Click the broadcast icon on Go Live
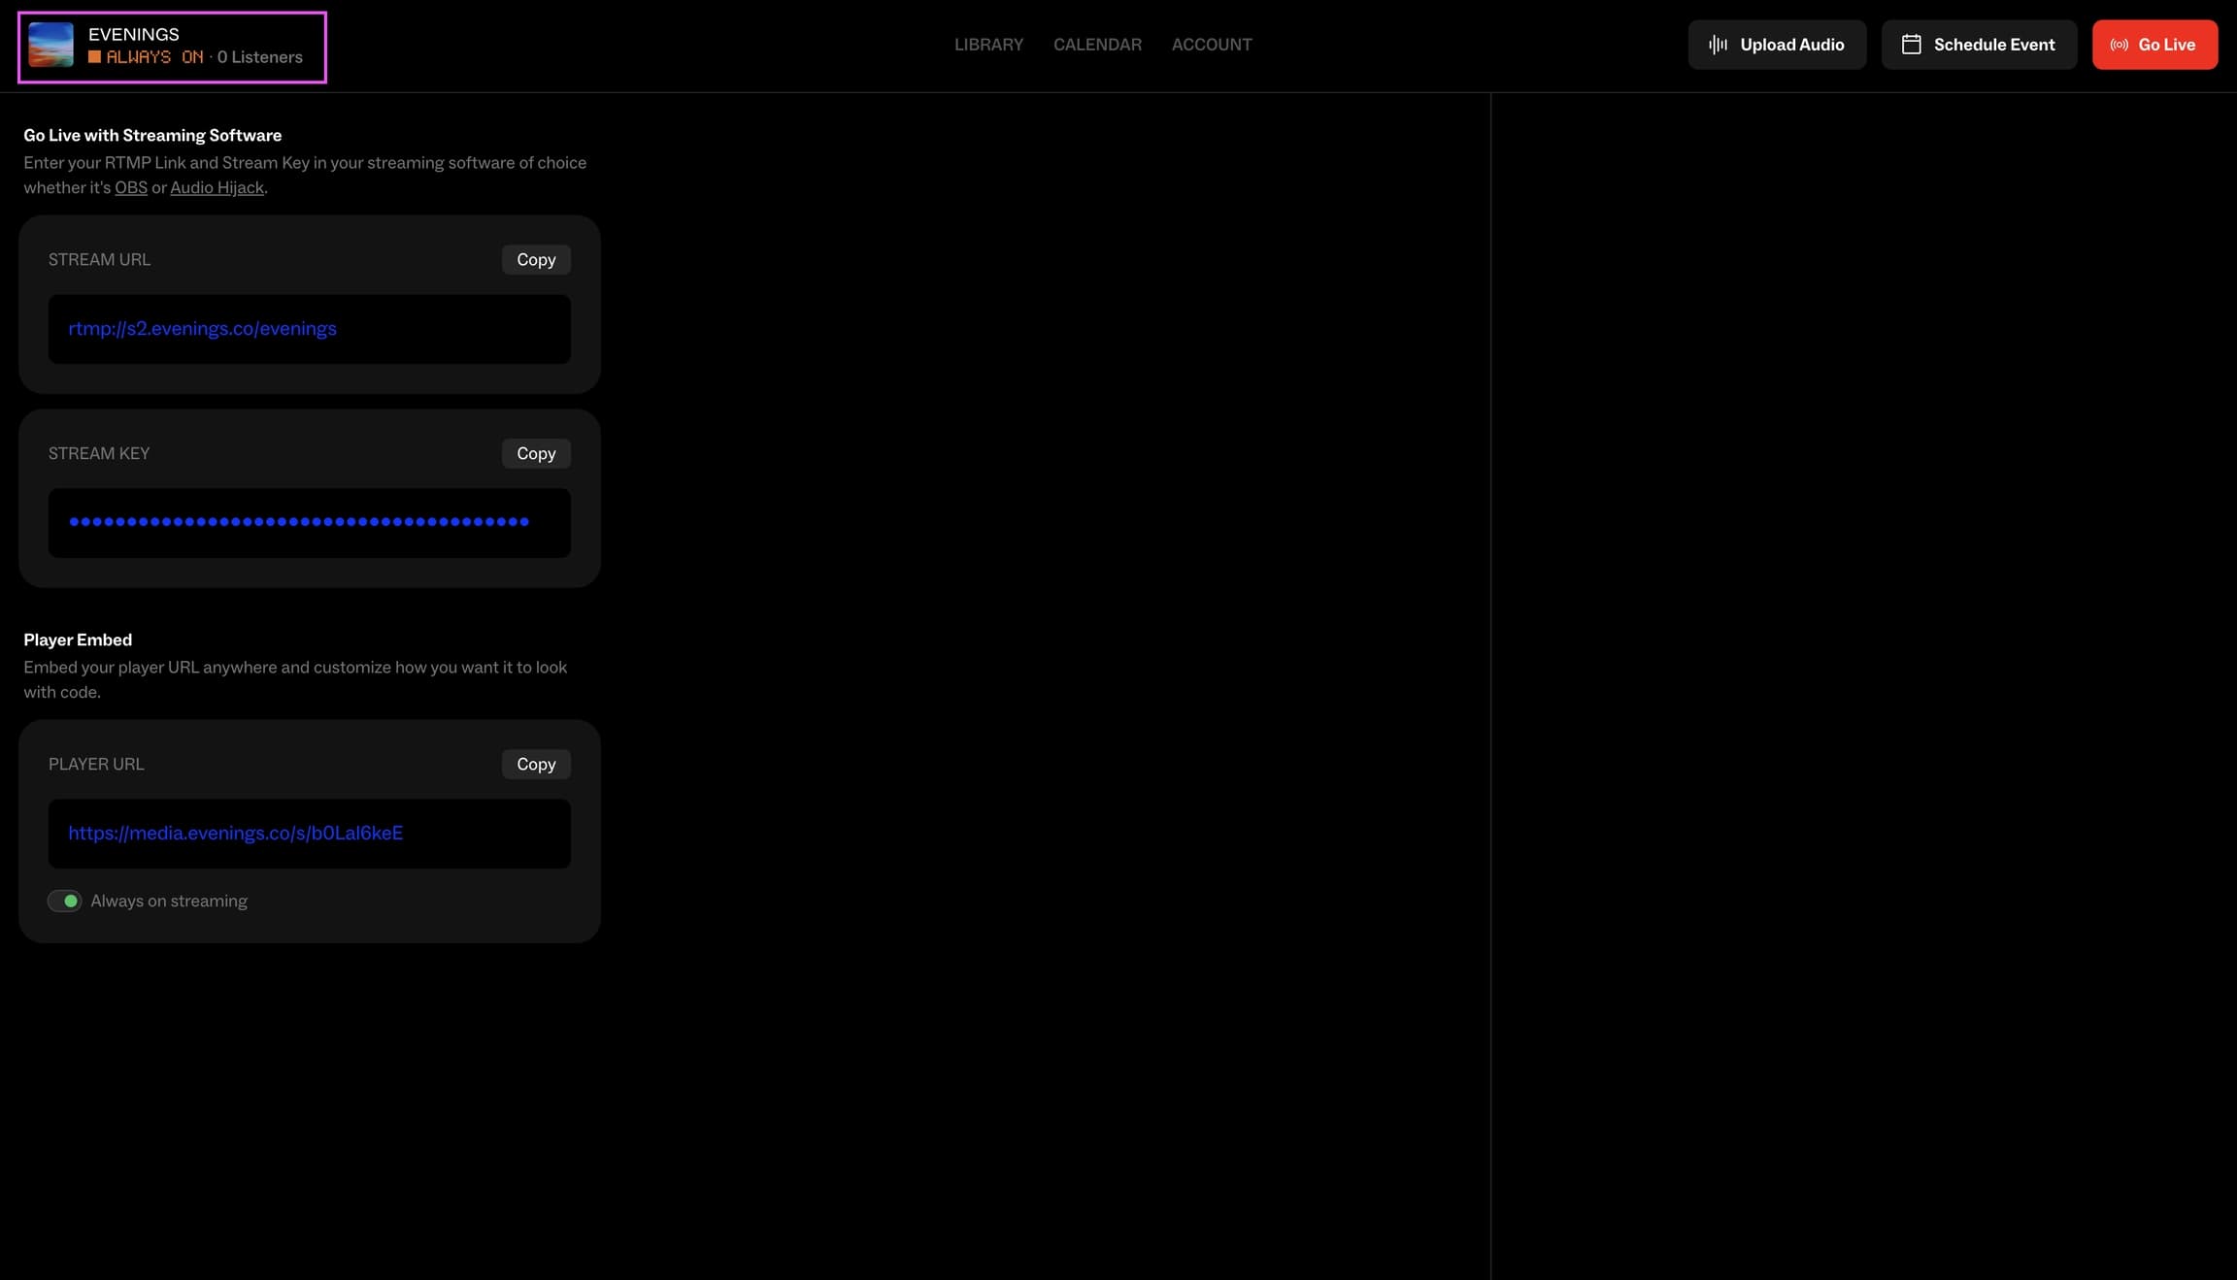 (x=2120, y=45)
